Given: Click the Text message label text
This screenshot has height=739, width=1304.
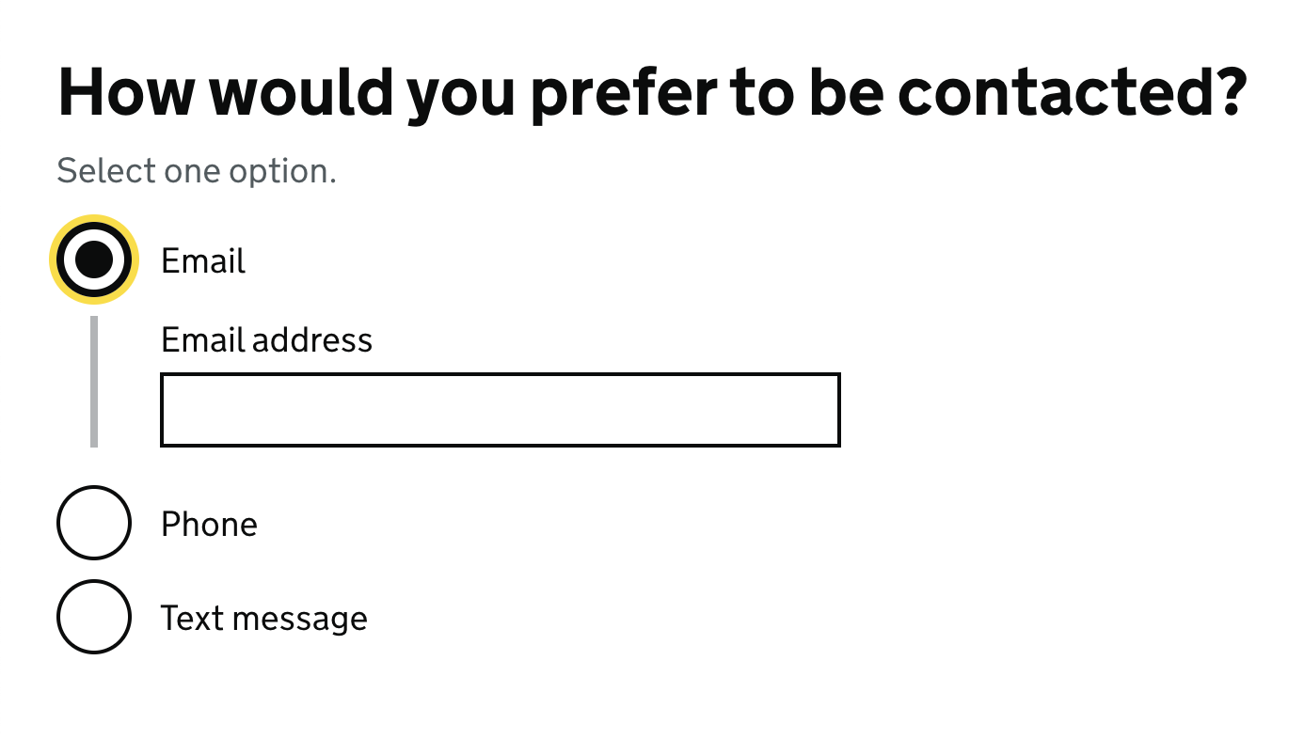Looking at the screenshot, I should coord(263,618).
